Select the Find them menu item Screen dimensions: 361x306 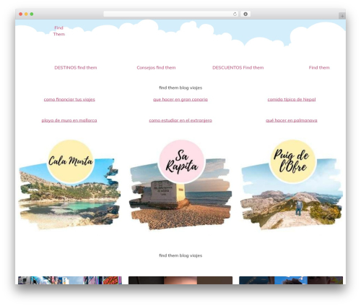point(319,68)
